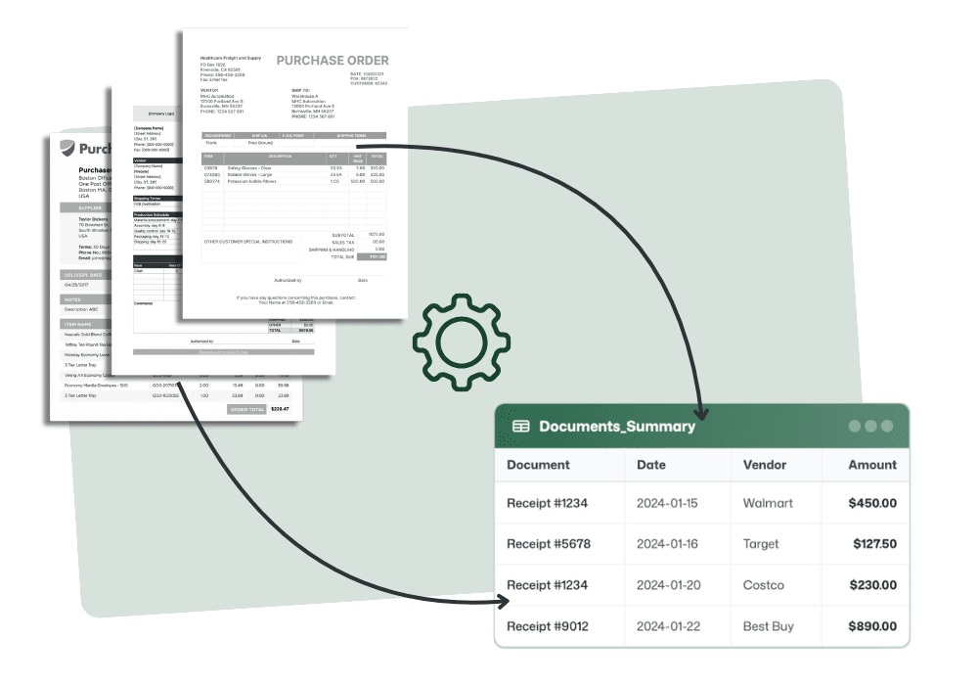Click the Amount column header

[x=872, y=465]
